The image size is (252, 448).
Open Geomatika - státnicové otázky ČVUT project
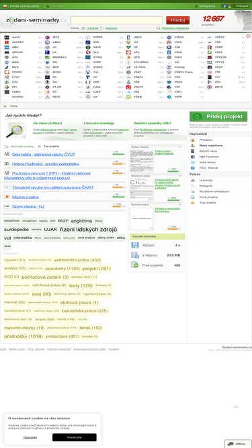[x=44, y=154]
